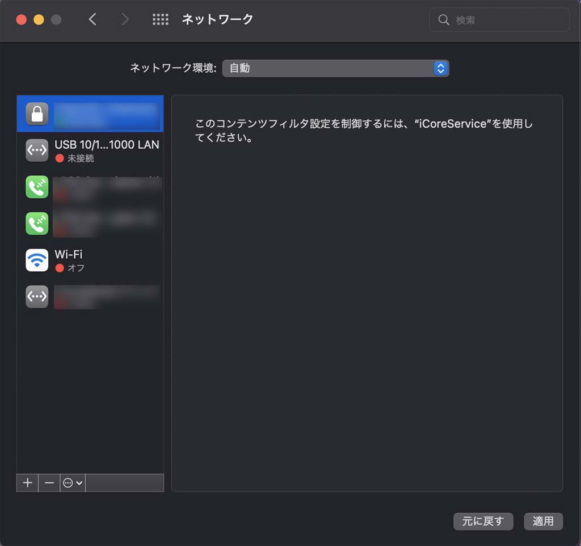Click the Wi-Fi icon in sidebar

pyautogui.click(x=37, y=261)
